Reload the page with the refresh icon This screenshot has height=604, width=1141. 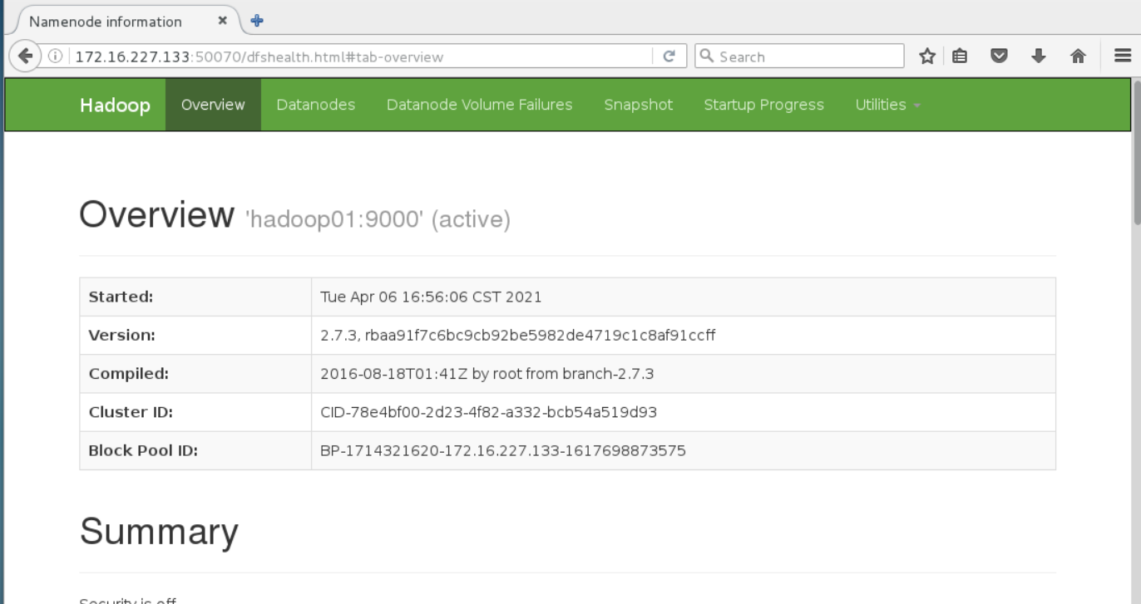pyautogui.click(x=669, y=56)
